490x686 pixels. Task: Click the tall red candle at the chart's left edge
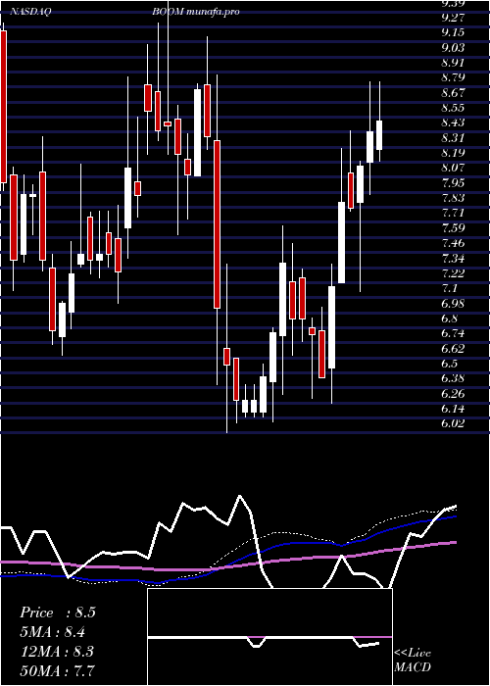pos(4,106)
